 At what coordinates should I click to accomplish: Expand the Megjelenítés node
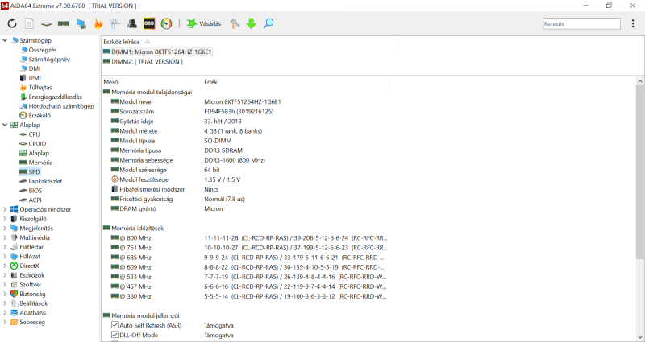click(5, 229)
